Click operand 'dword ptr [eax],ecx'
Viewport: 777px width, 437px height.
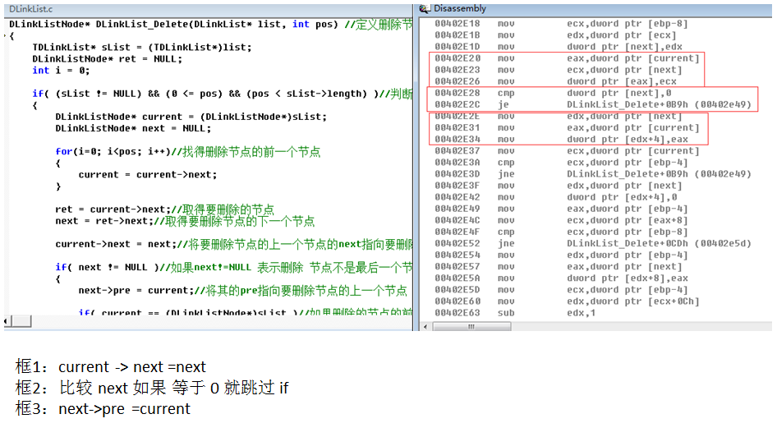tap(622, 81)
